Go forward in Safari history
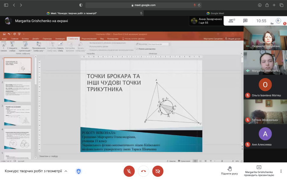Image resolution: width=287 pixels, height=180 pixels. pos(21,5)
